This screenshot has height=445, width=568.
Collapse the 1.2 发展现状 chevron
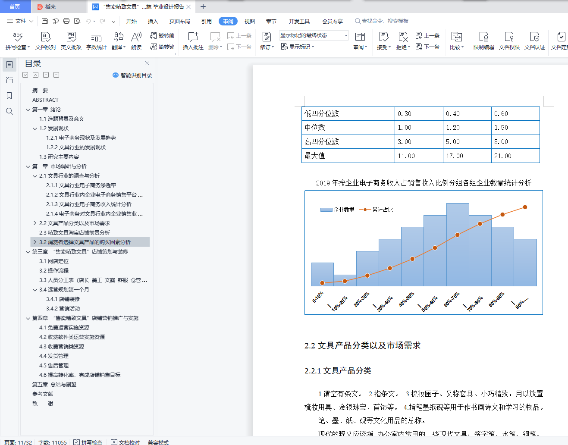coord(35,128)
